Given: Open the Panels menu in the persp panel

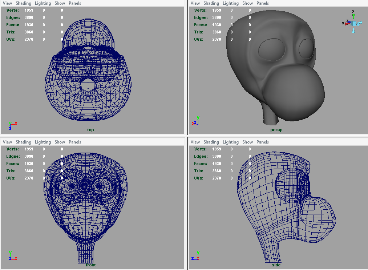Looking at the screenshot, I should (x=263, y=3).
